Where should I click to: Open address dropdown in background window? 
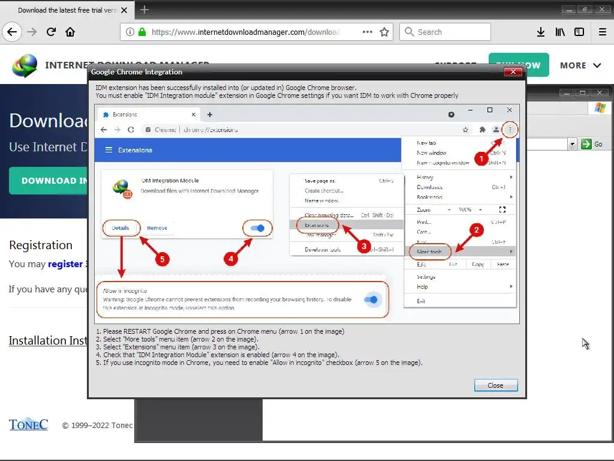[573, 144]
